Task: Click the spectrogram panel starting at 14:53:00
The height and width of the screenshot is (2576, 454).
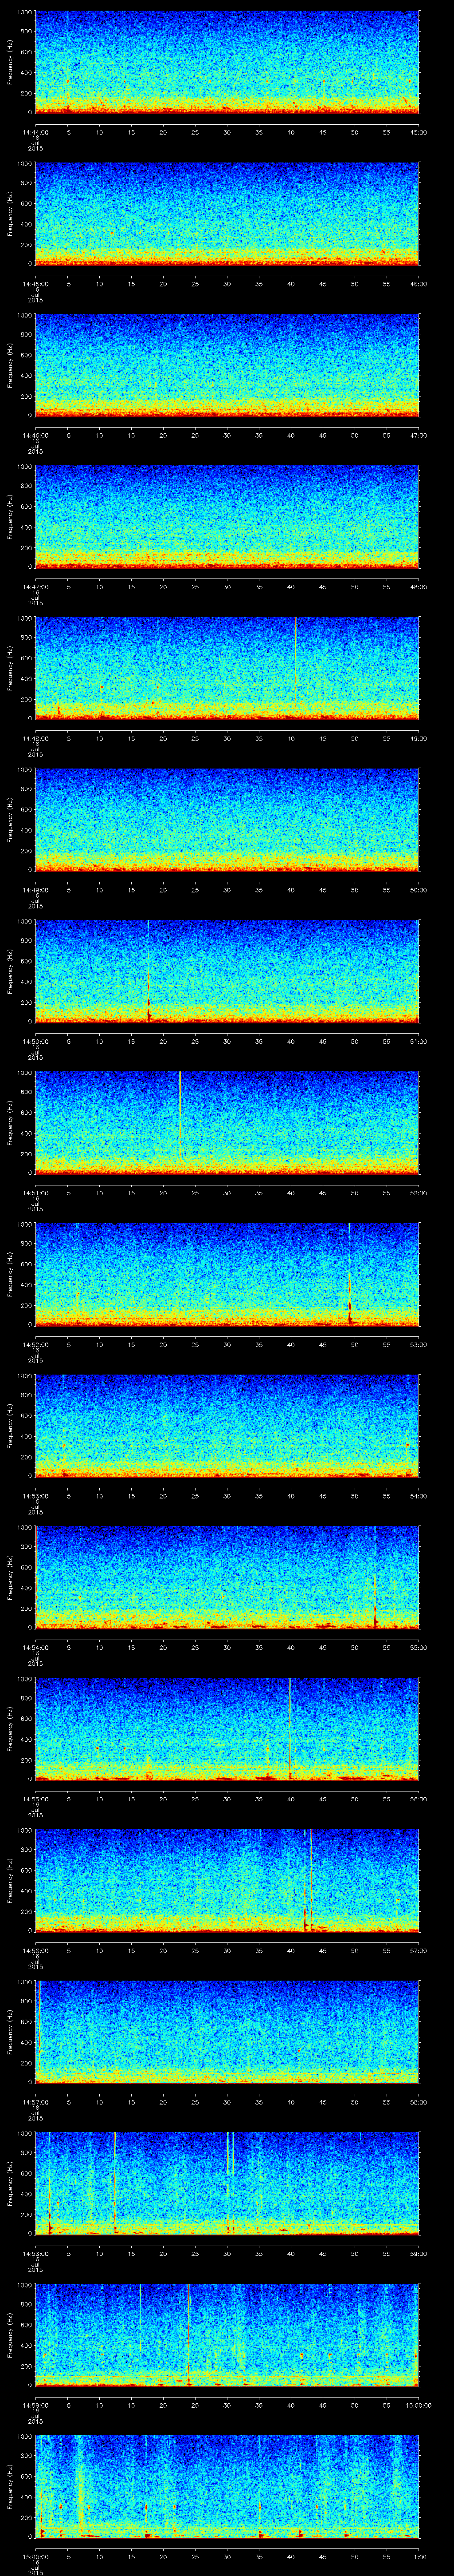Action: coord(227,1425)
